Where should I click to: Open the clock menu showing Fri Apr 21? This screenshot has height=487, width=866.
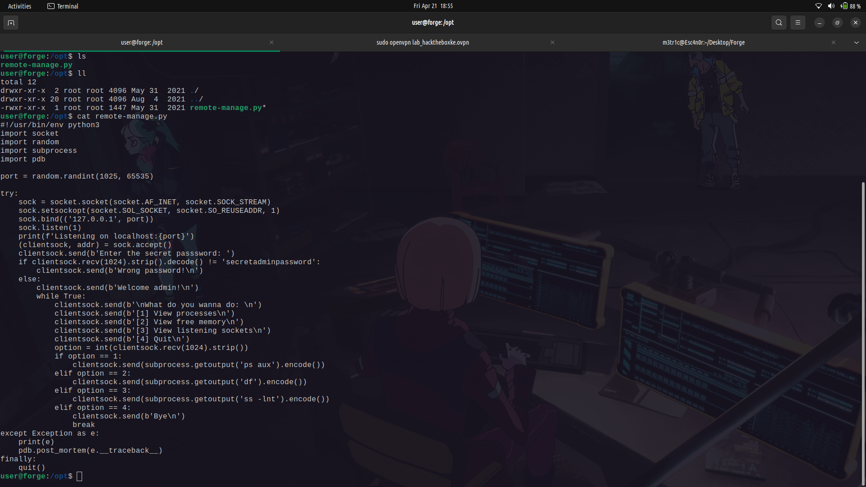pos(433,6)
